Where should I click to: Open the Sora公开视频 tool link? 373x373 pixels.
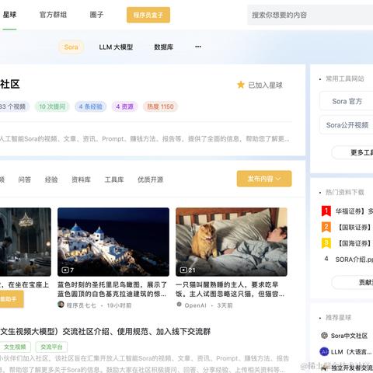[347, 125]
